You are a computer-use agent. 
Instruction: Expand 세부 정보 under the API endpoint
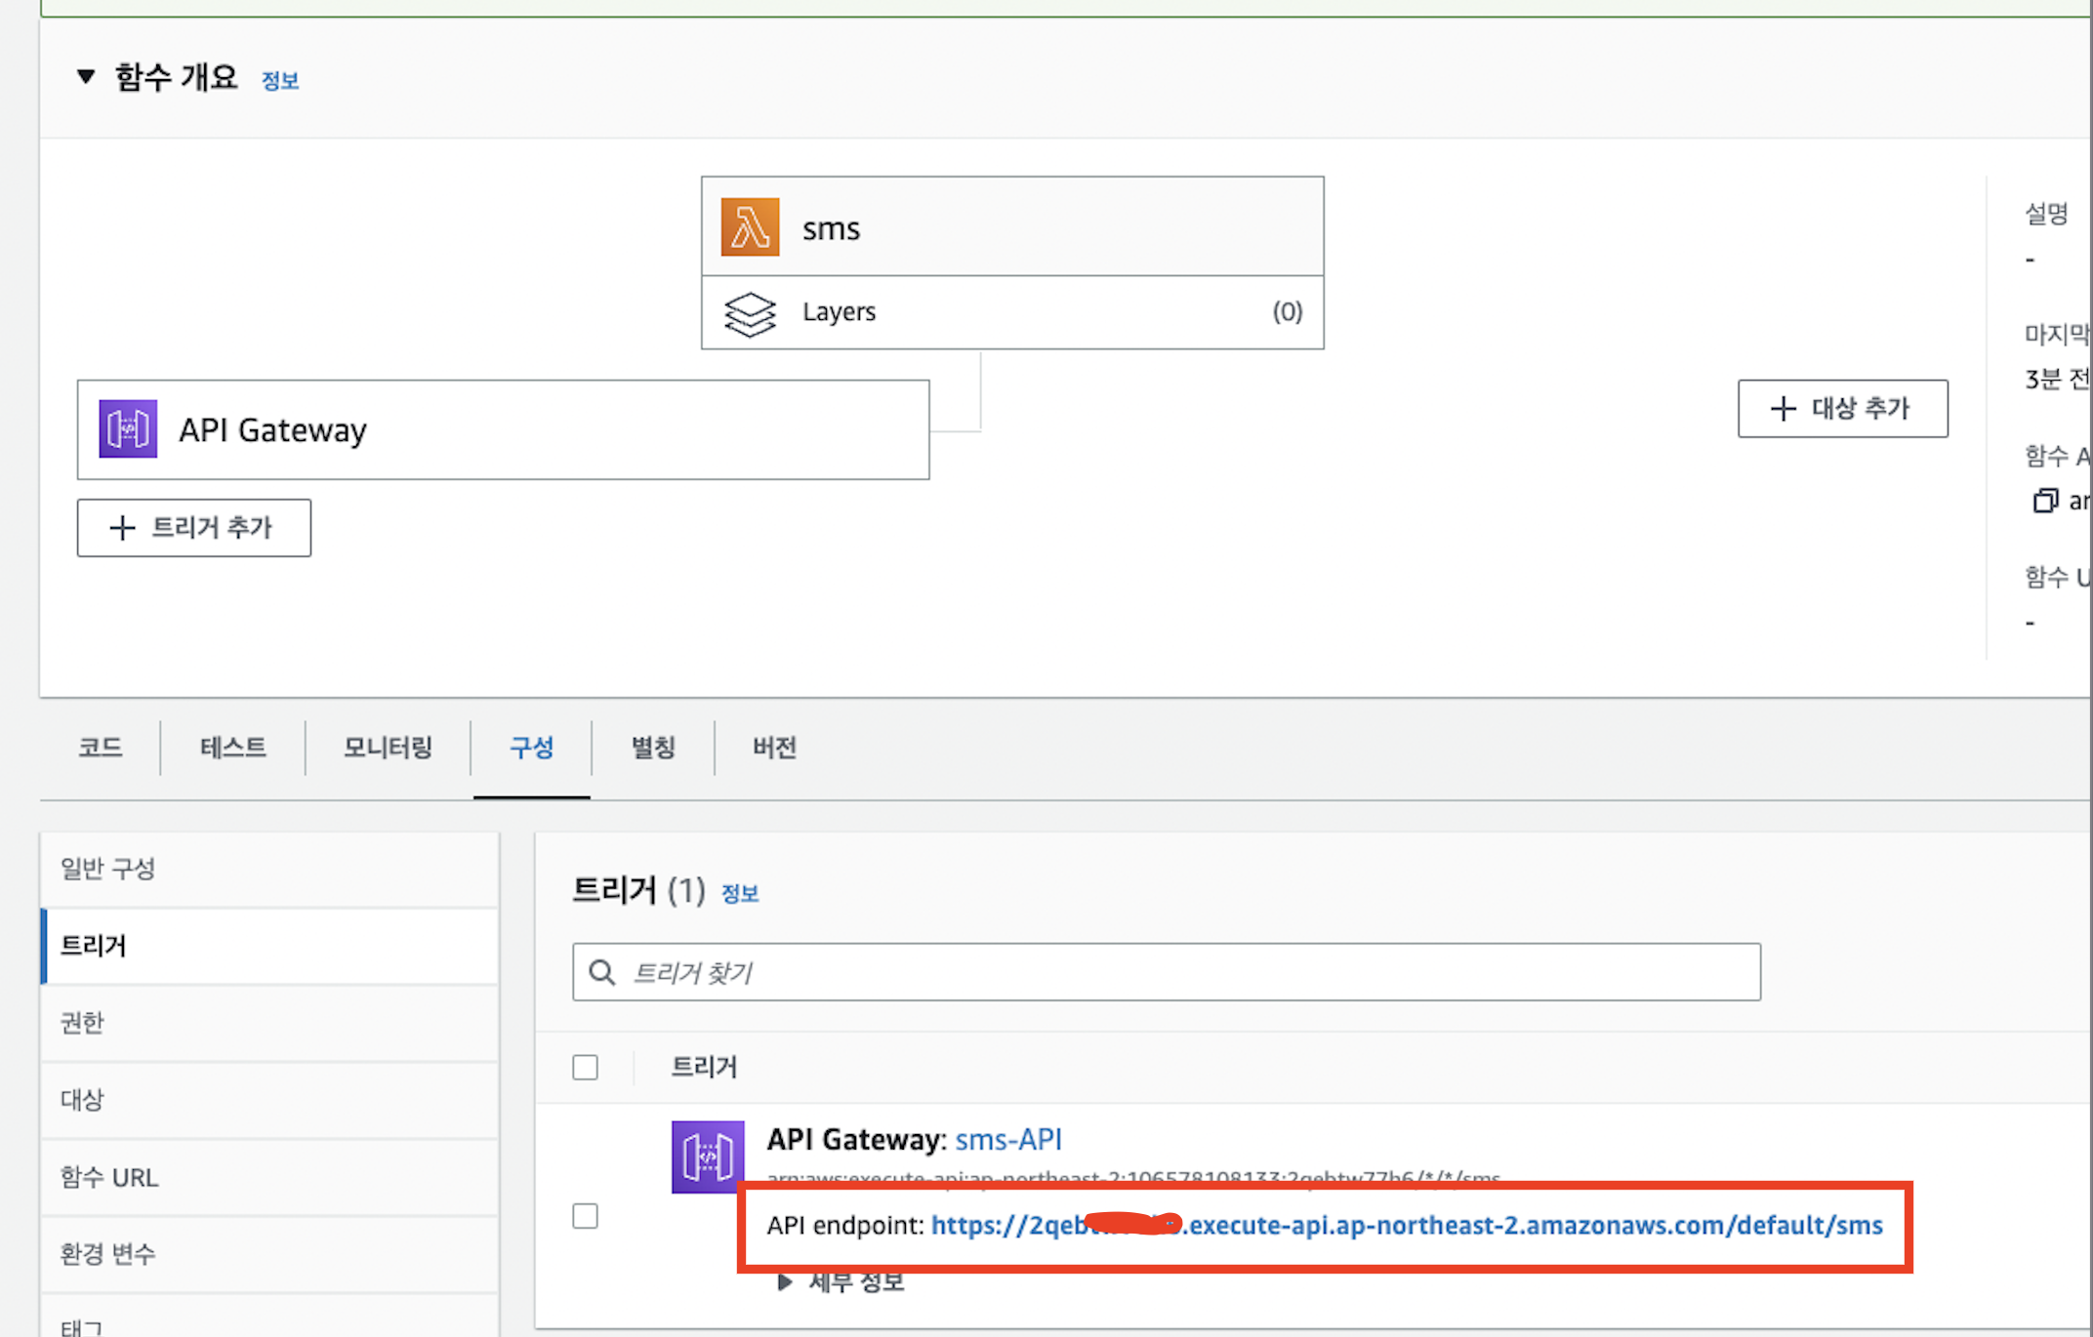tap(786, 1282)
